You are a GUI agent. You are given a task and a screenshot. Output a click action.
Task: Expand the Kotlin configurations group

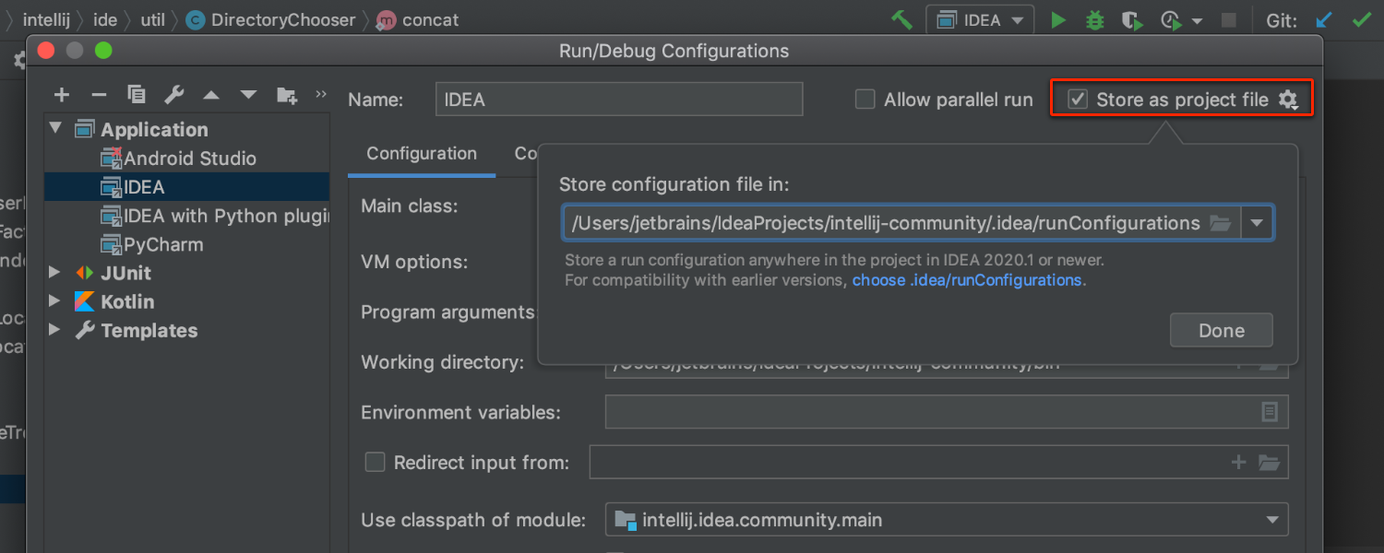(x=54, y=301)
